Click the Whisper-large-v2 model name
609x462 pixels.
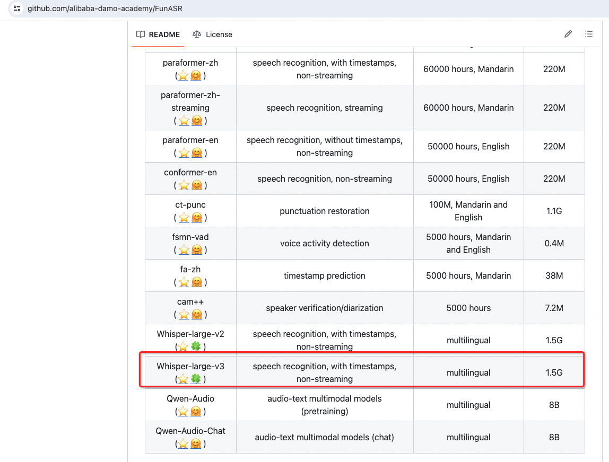(190, 334)
